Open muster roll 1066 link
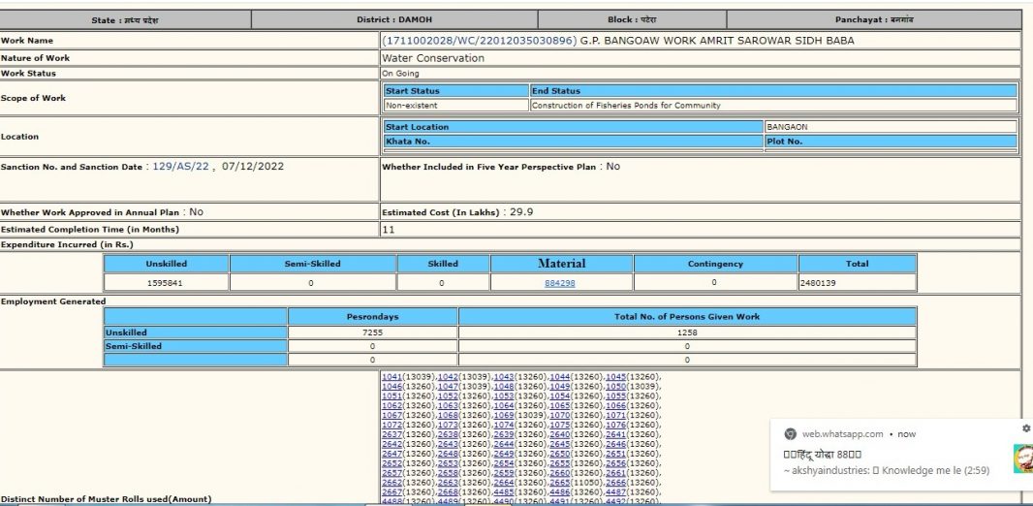The width and height of the screenshot is (1033, 506). [x=615, y=406]
